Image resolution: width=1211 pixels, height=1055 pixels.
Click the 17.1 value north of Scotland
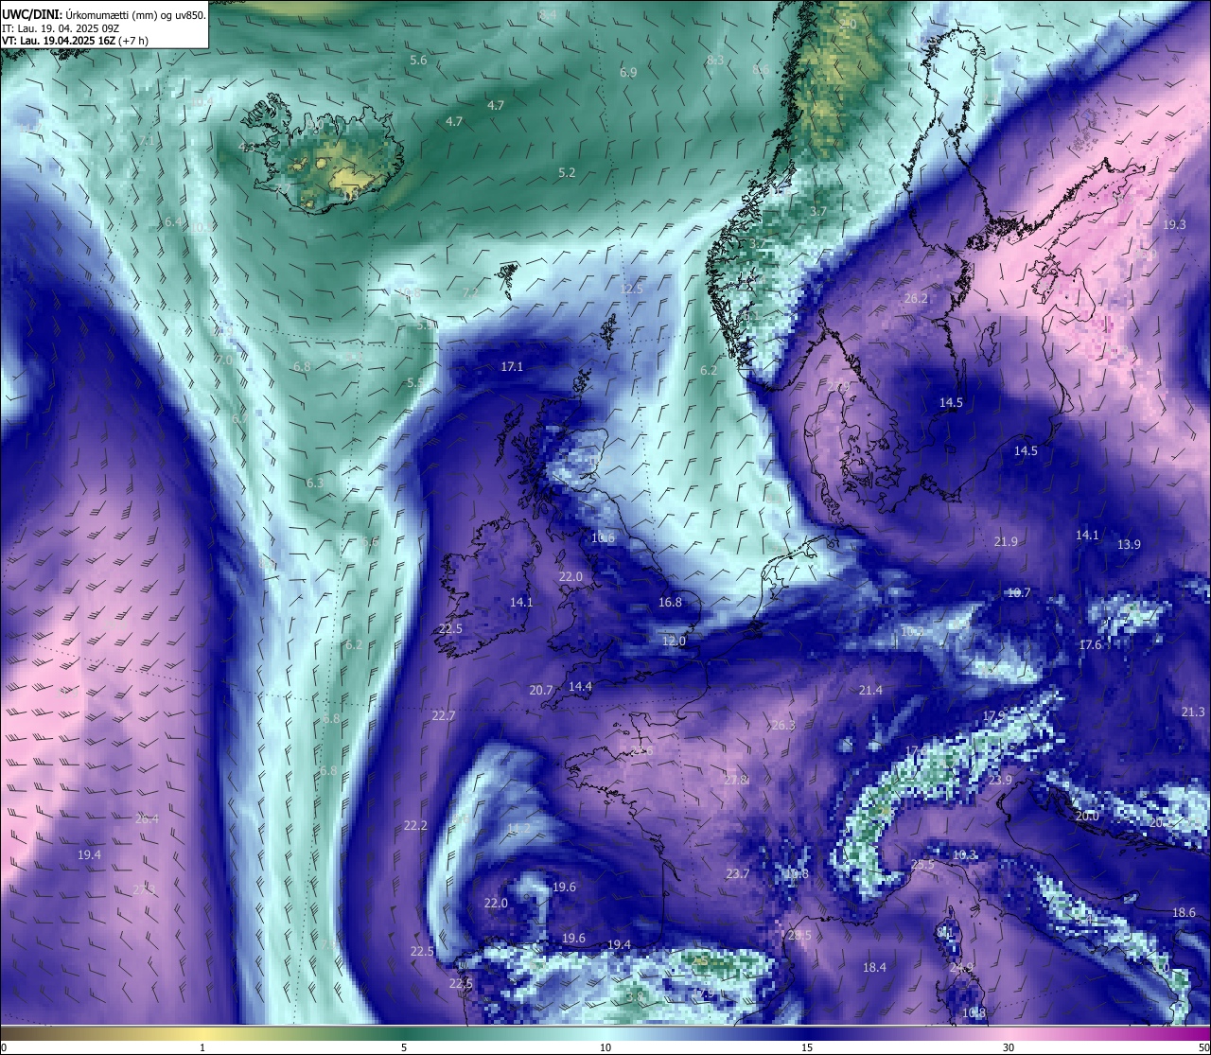tap(512, 366)
